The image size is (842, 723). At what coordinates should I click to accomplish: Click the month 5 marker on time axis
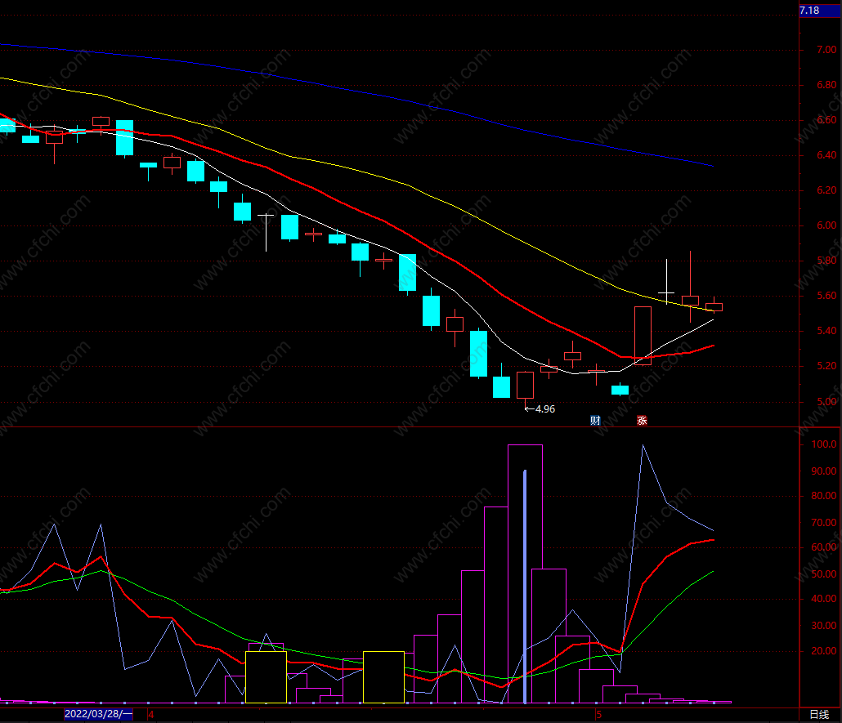pyautogui.click(x=598, y=714)
